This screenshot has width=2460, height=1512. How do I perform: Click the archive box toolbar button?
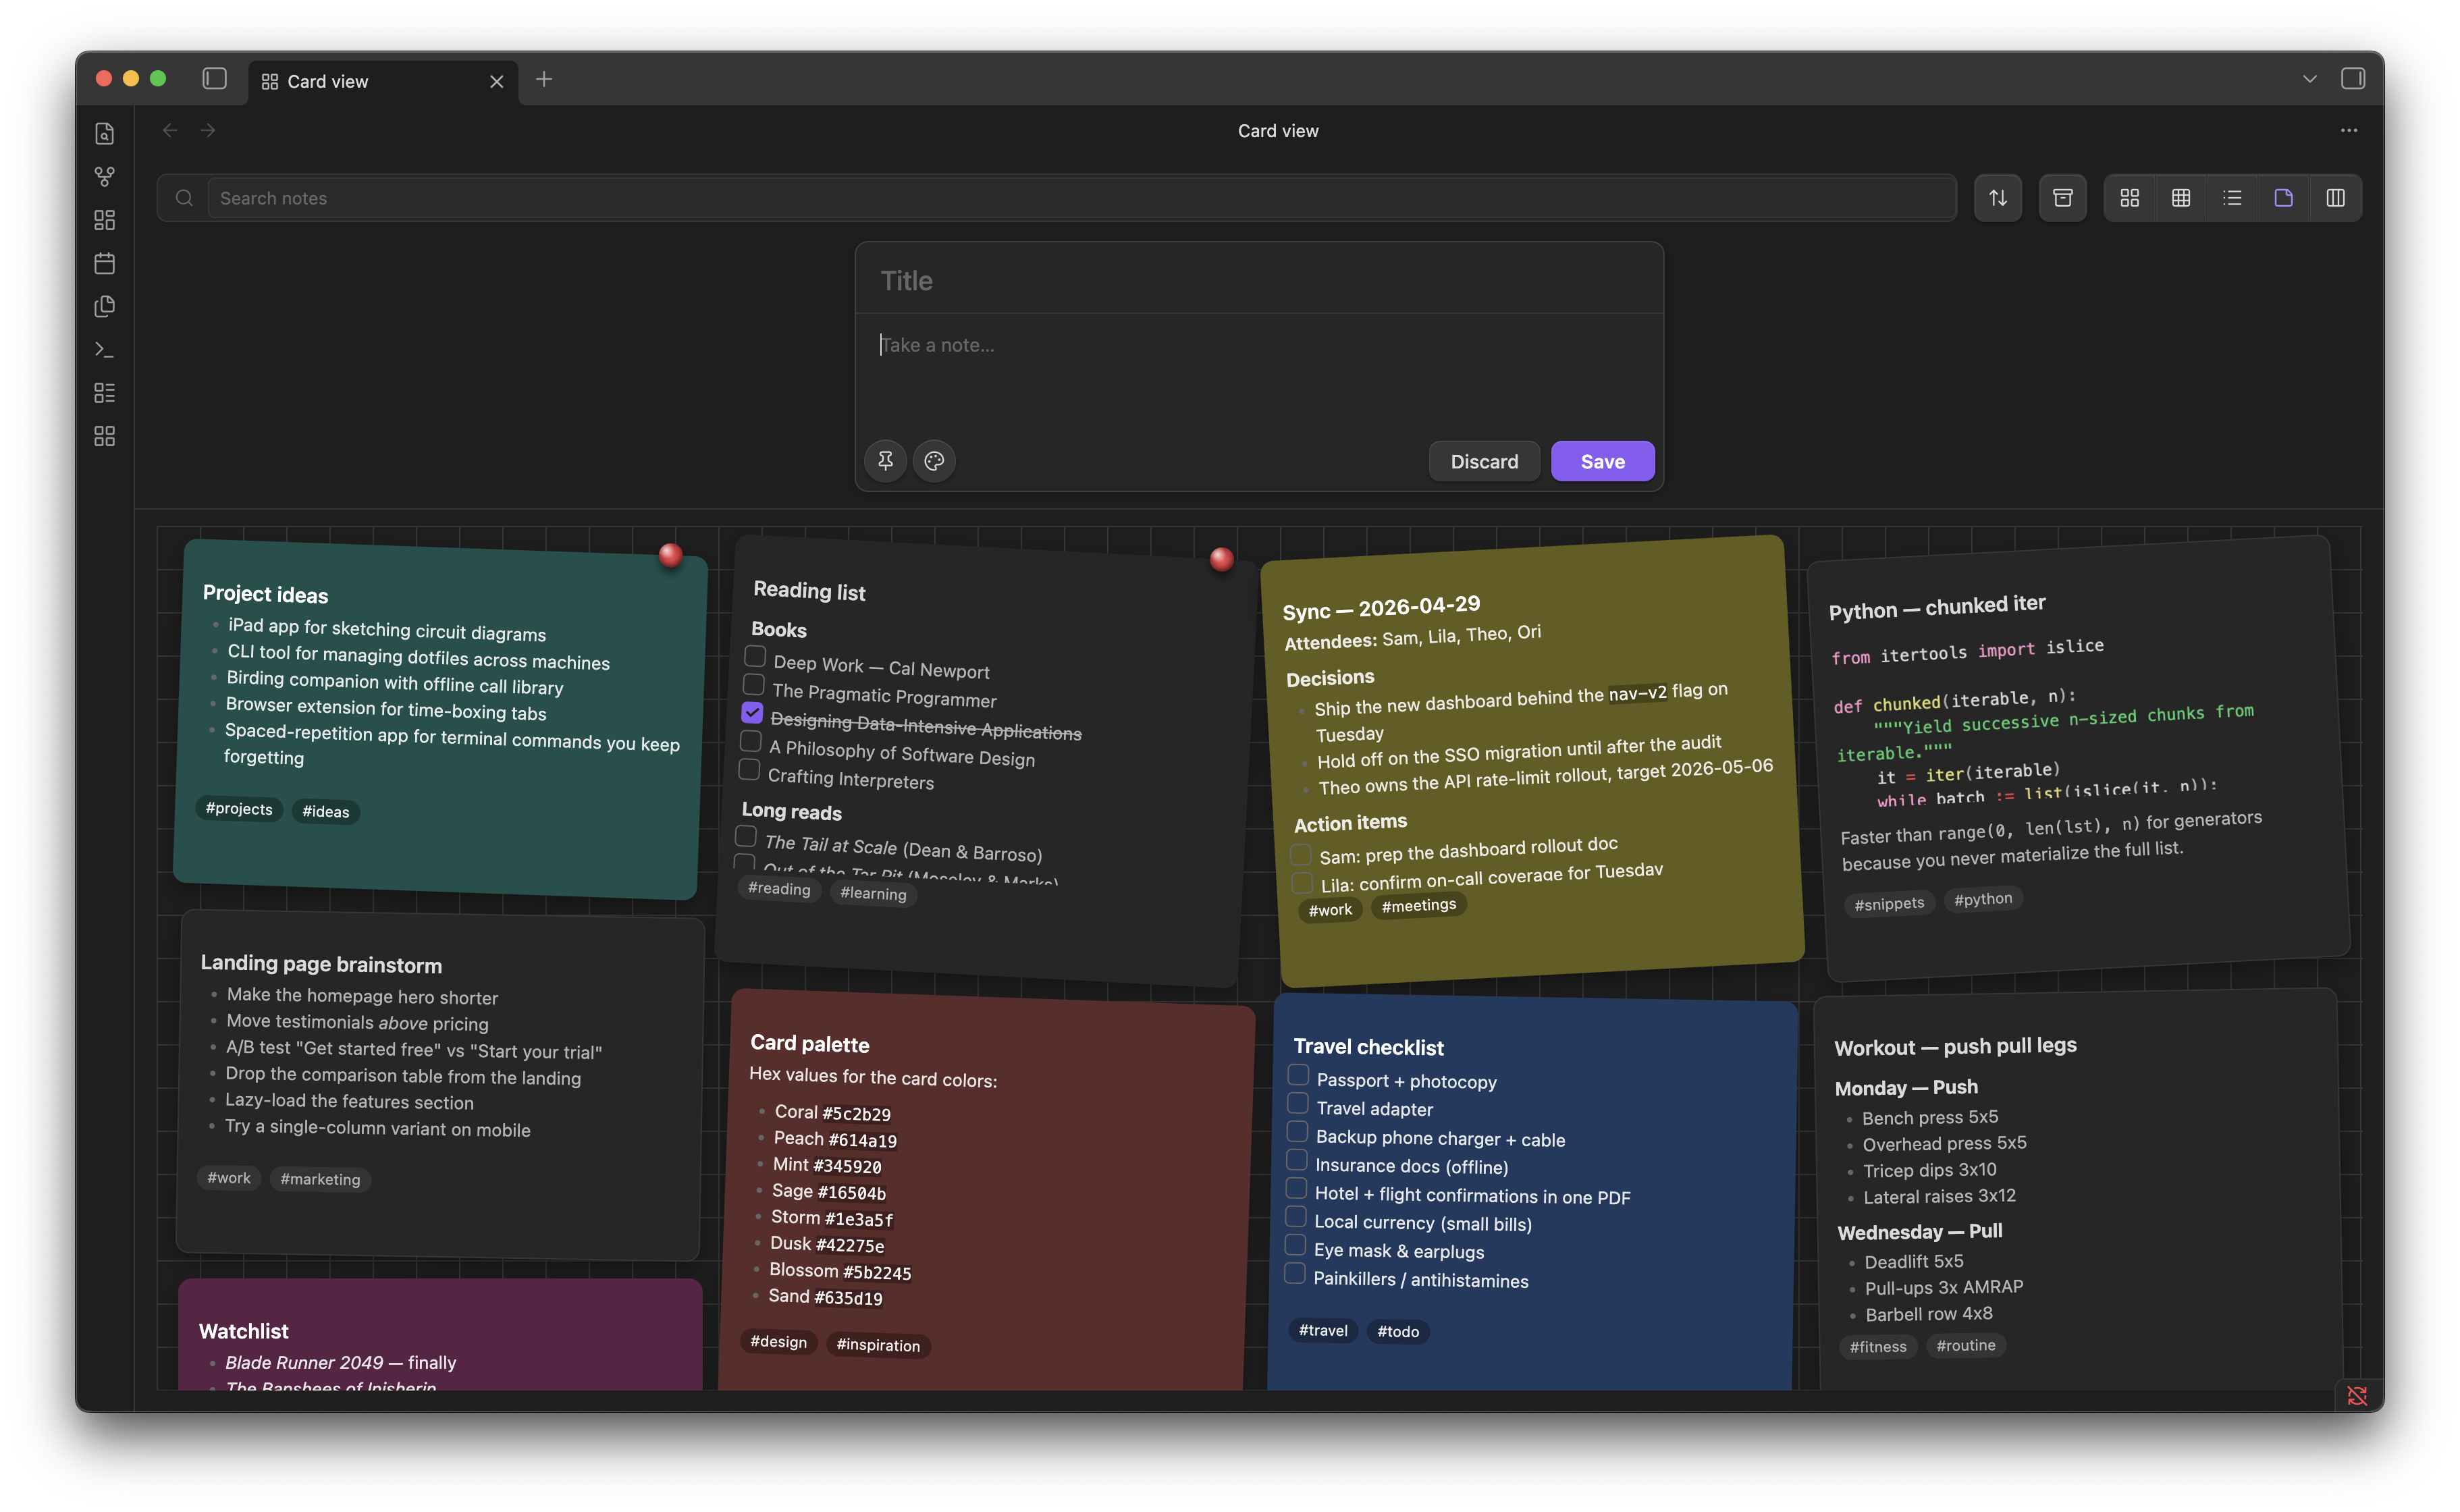tap(2062, 198)
